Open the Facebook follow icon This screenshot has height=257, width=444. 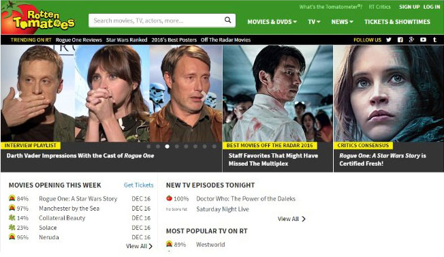(x=400, y=40)
